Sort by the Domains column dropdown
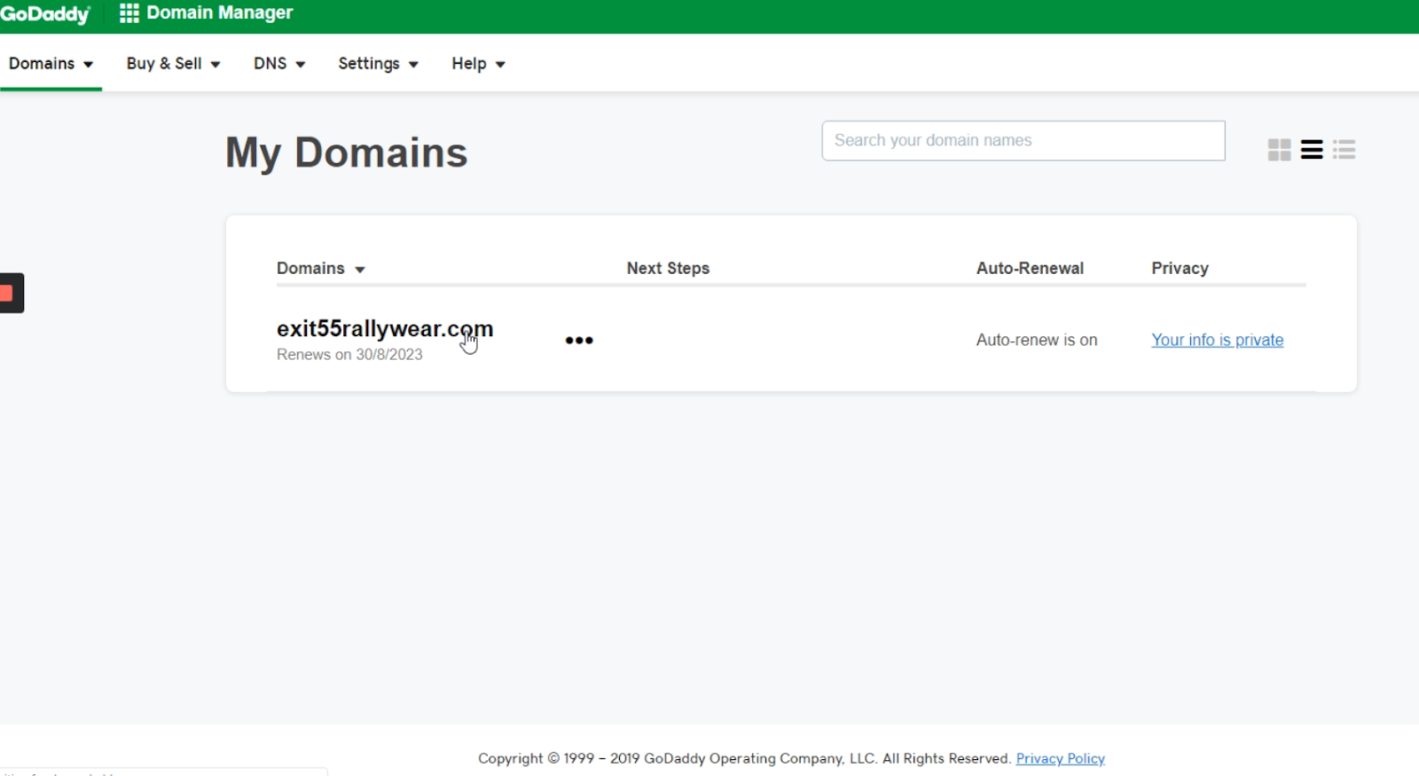The width and height of the screenshot is (1419, 776). (321, 269)
